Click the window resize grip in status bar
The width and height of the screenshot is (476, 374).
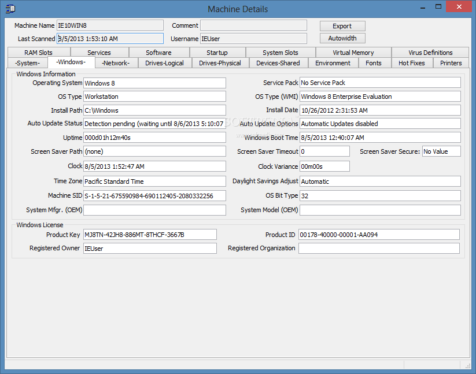tap(467, 365)
